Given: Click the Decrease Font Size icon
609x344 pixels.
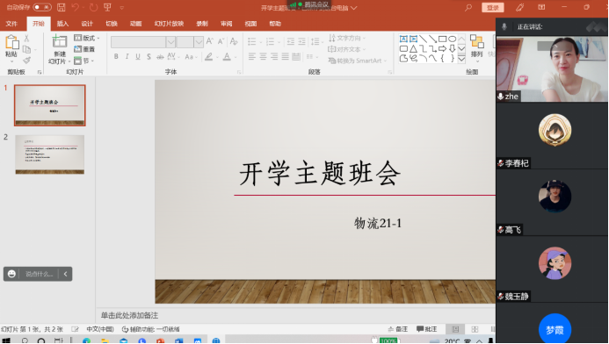Looking at the screenshot, I should 221,41.
